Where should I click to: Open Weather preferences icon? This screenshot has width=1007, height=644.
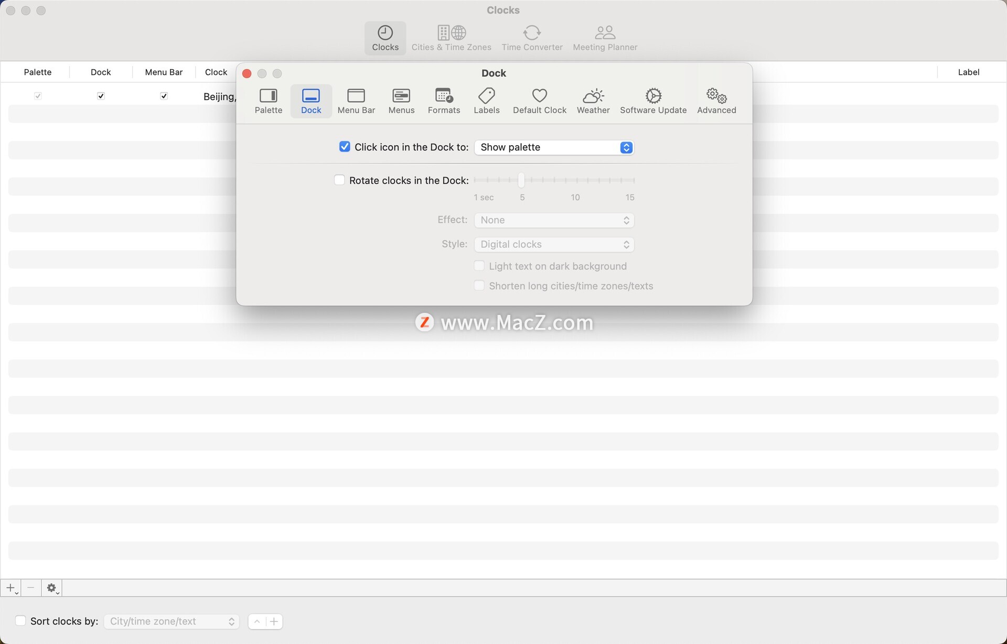tap(593, 101)
